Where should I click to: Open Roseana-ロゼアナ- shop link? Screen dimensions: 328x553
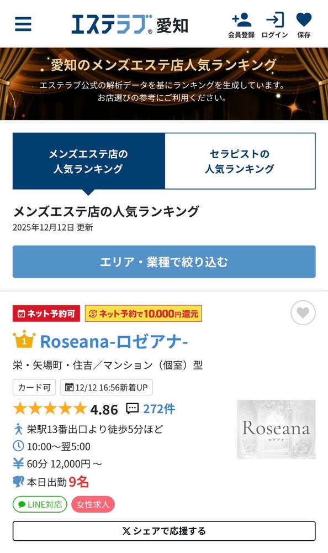(114, 341)
